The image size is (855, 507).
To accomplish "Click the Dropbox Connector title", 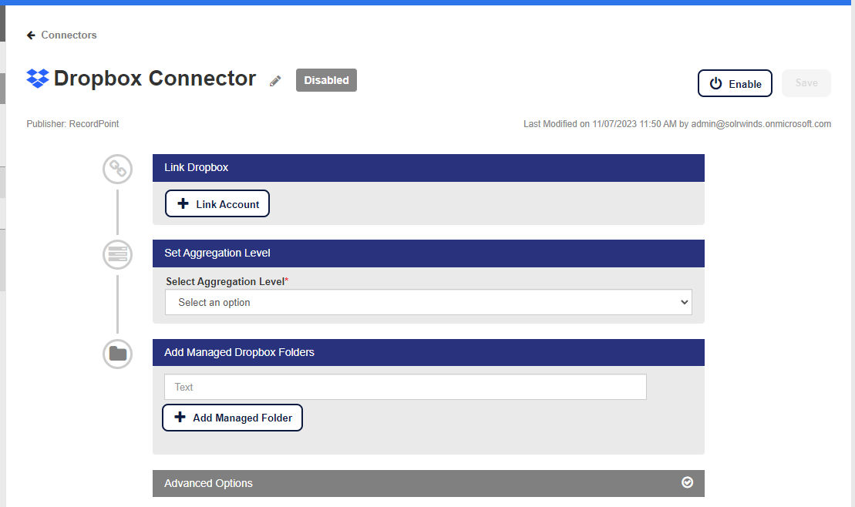I will (155, 79).
